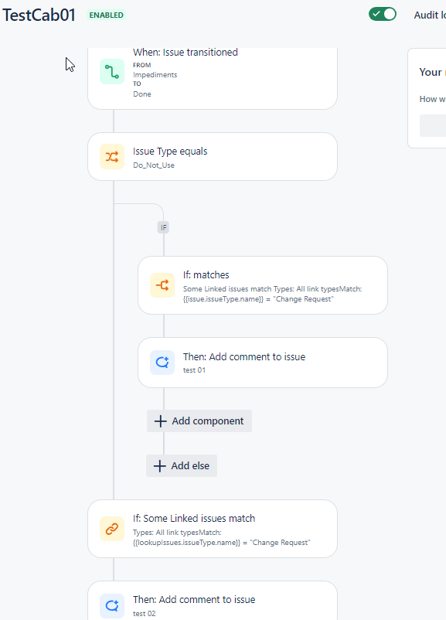This screenshot has height=620, width=446.
Task: Click the blue comment icon beside test 02
Action: (112, 605)
